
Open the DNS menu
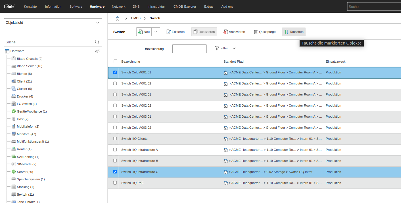point(136,7)
